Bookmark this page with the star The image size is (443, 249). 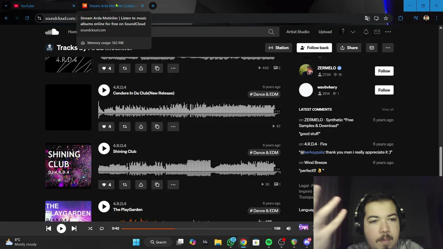386,18
